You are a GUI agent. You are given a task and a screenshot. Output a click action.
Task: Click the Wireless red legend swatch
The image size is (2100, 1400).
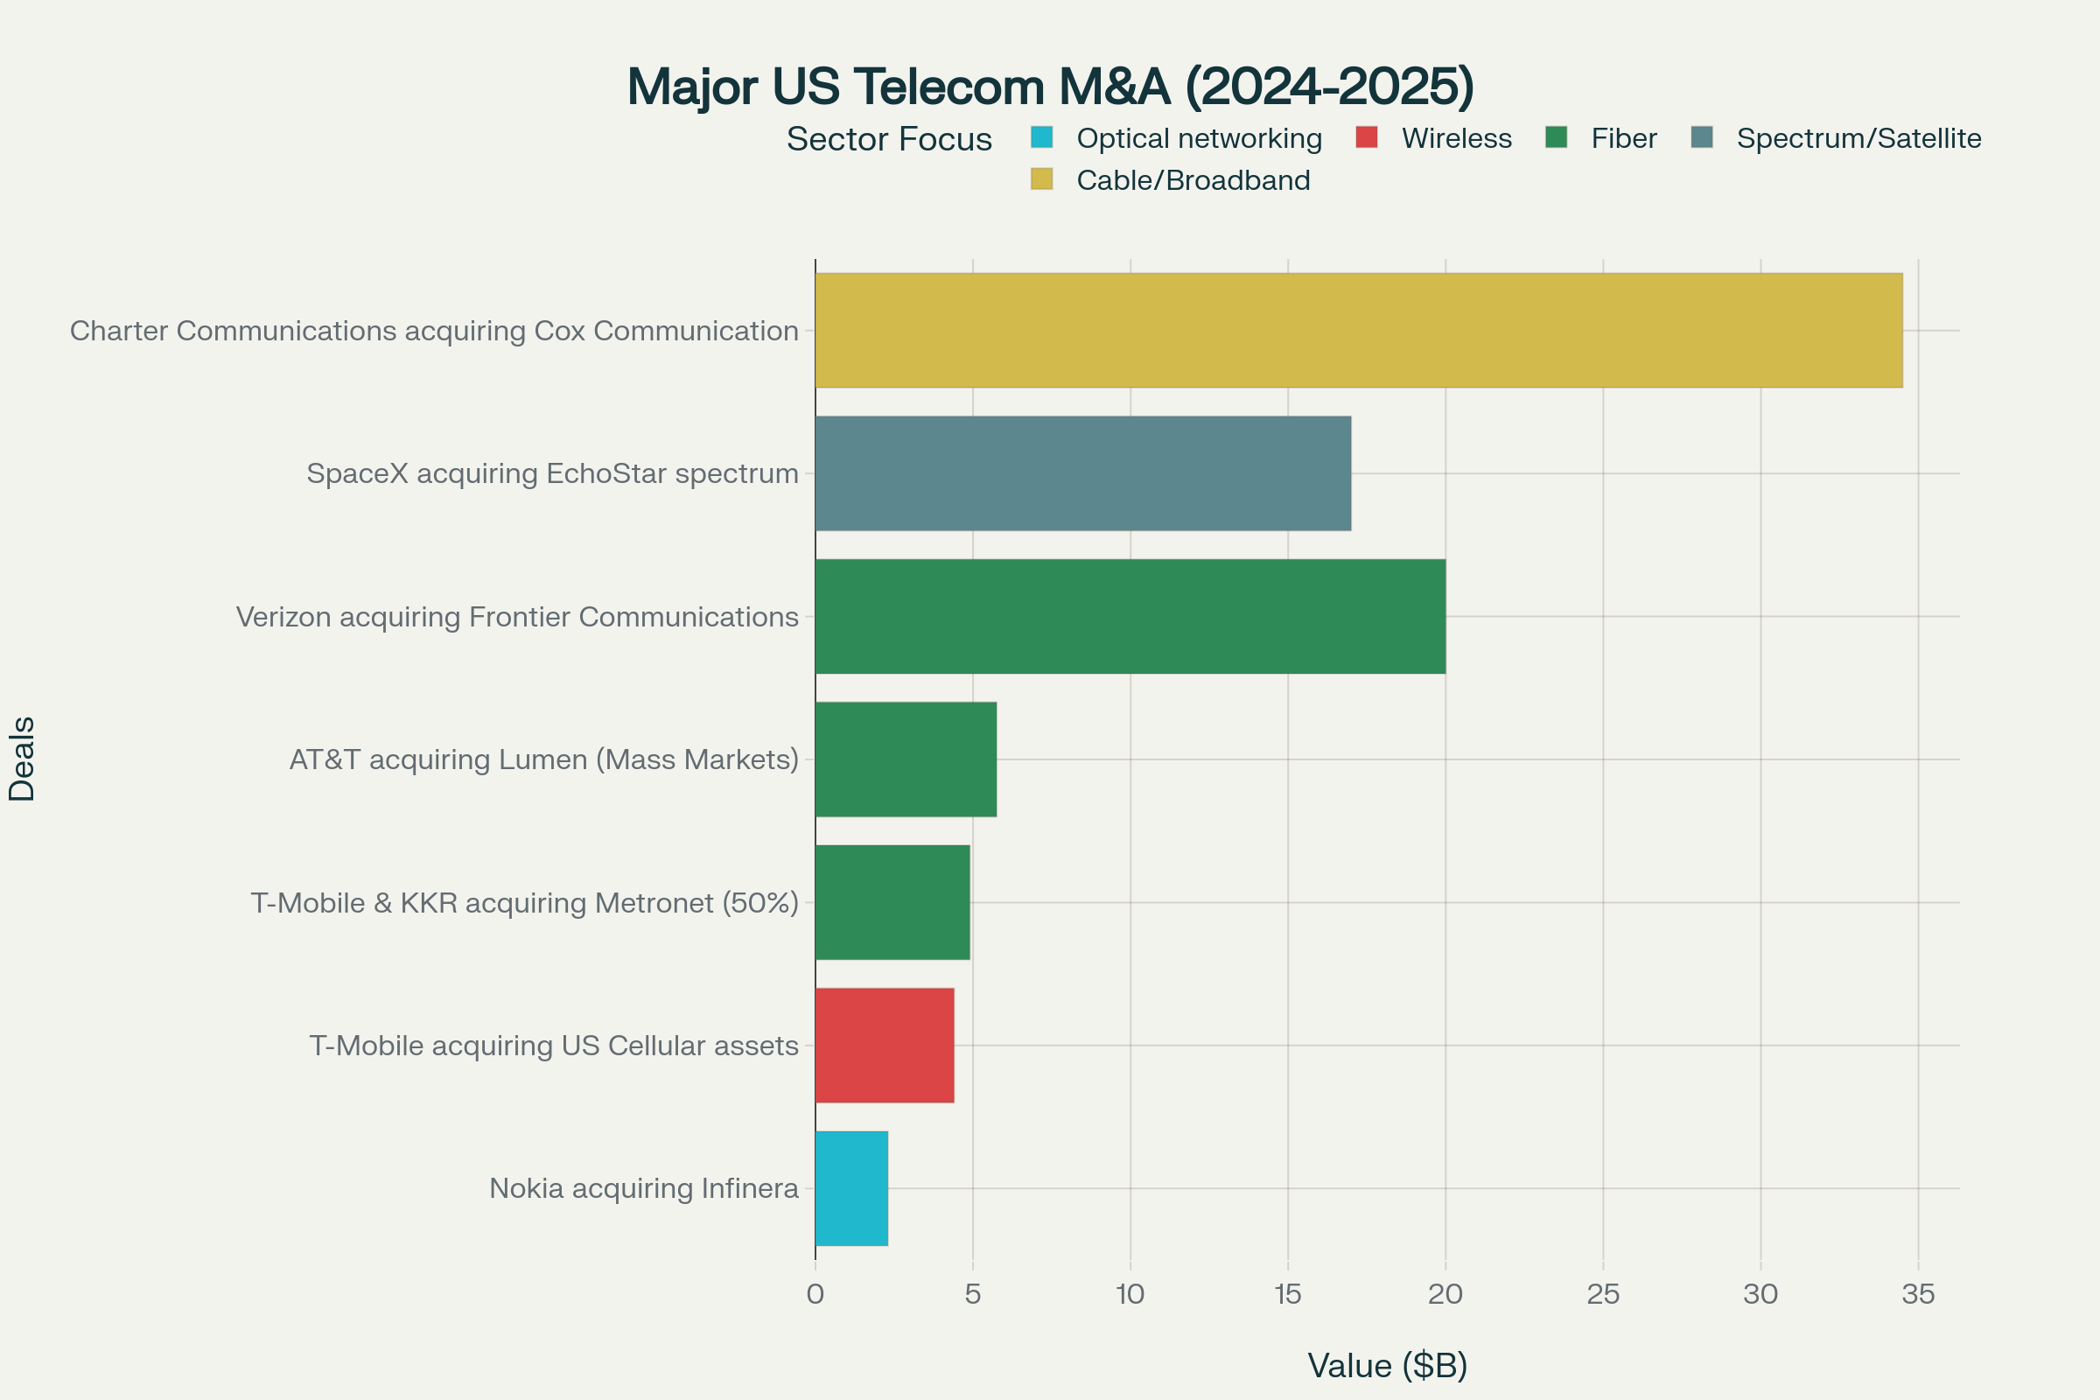1367,137
